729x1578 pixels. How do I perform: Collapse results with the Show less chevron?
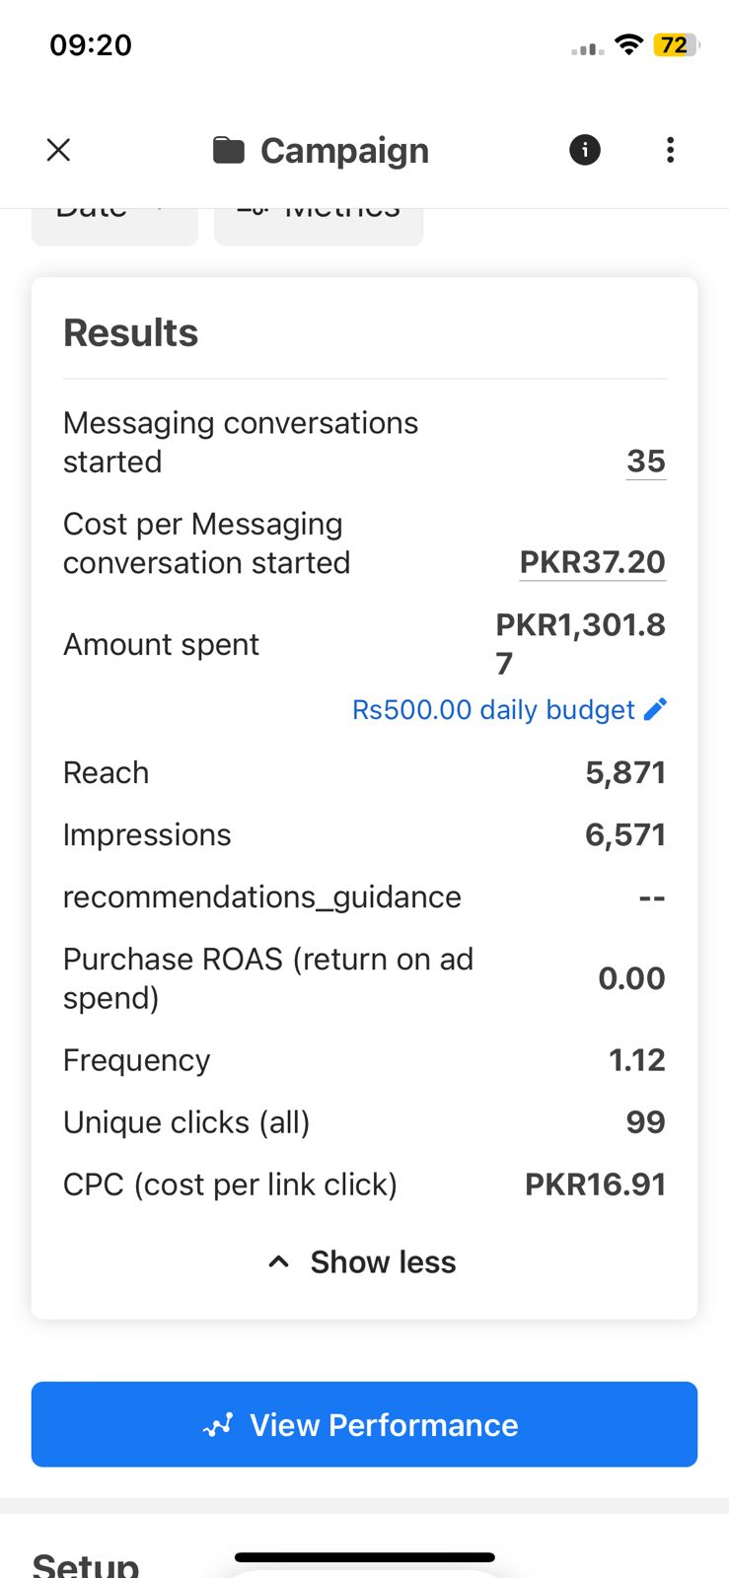(279, 1262)
